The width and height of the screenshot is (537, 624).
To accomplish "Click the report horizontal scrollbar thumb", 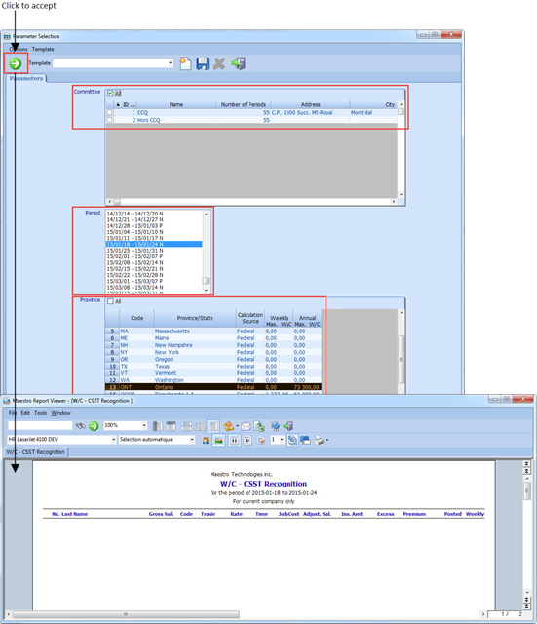I will 126,614.
